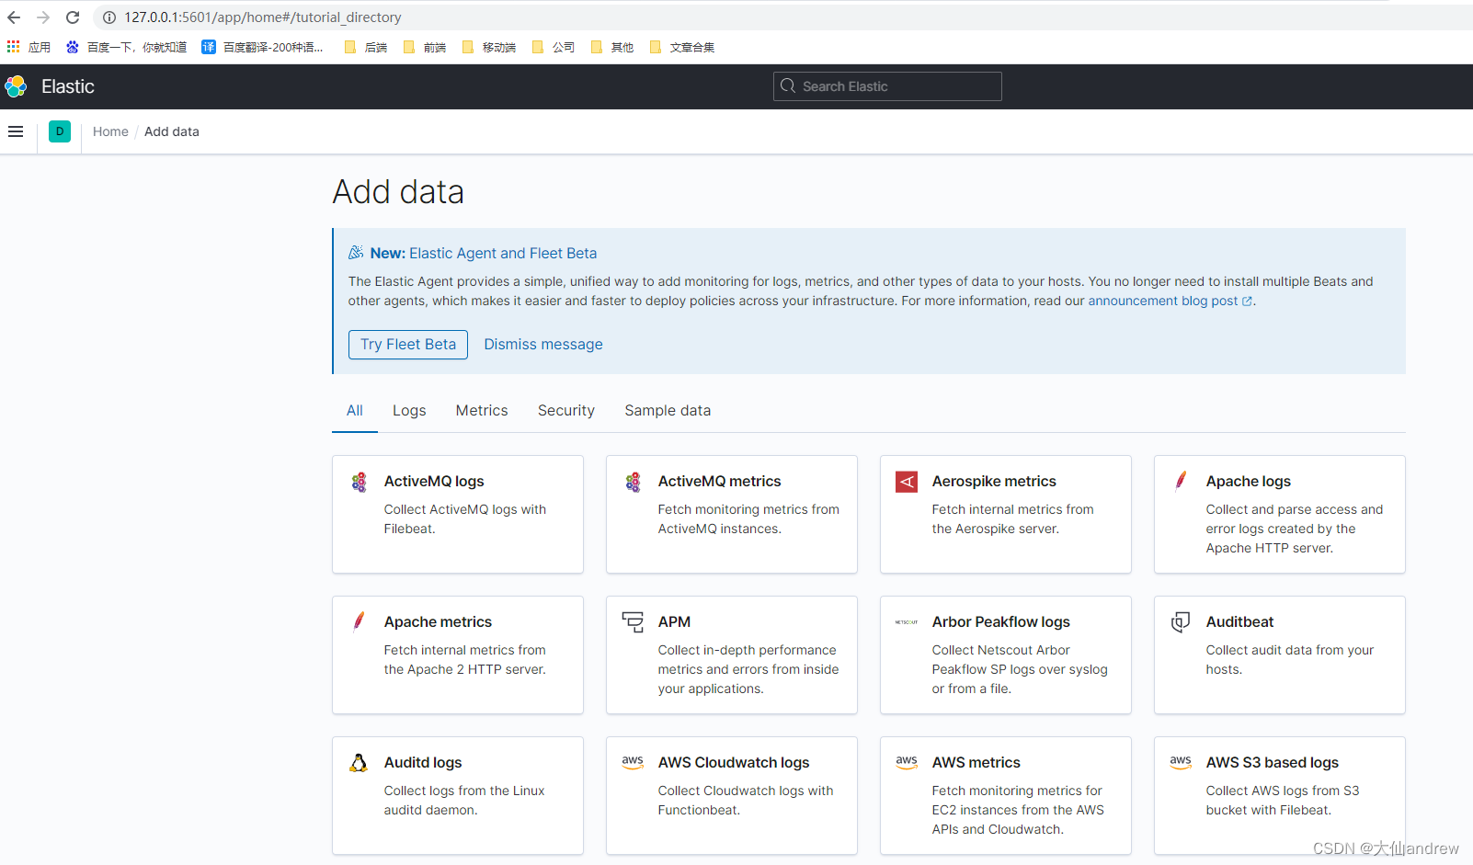Select the All tab
Viewport: 1473px width, 865px height.
pyautogui.click(x=355, y=411)
